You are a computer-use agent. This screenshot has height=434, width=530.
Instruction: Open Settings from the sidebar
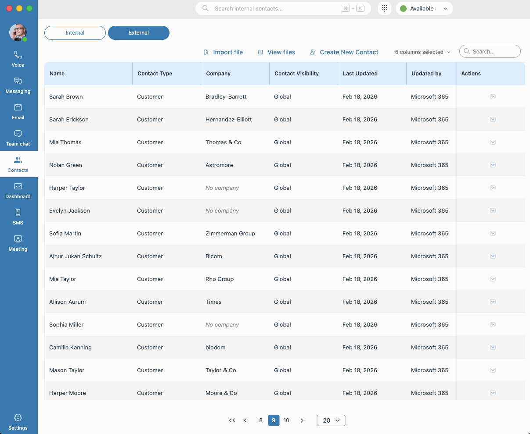(18, 422)
